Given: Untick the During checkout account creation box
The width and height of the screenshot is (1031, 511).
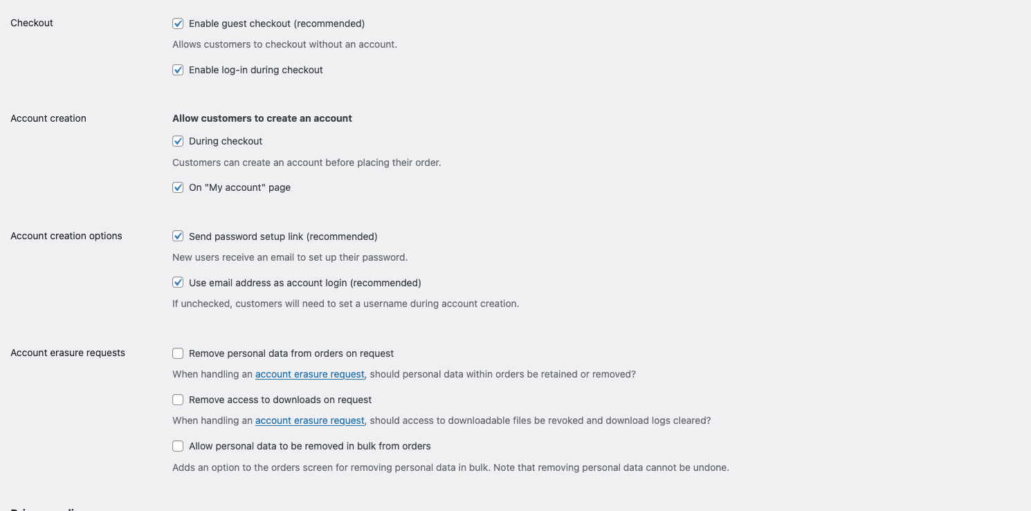Looking at the screenshot, I should point(178,141).
